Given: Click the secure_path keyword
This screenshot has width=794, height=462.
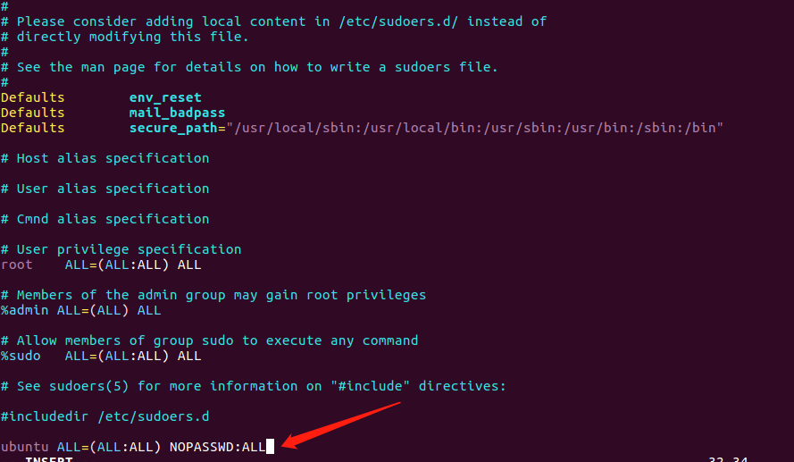Looking at the screenshot, I should click(173, 128).
